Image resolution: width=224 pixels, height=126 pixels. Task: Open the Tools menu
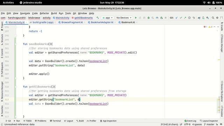pos(68,13)
